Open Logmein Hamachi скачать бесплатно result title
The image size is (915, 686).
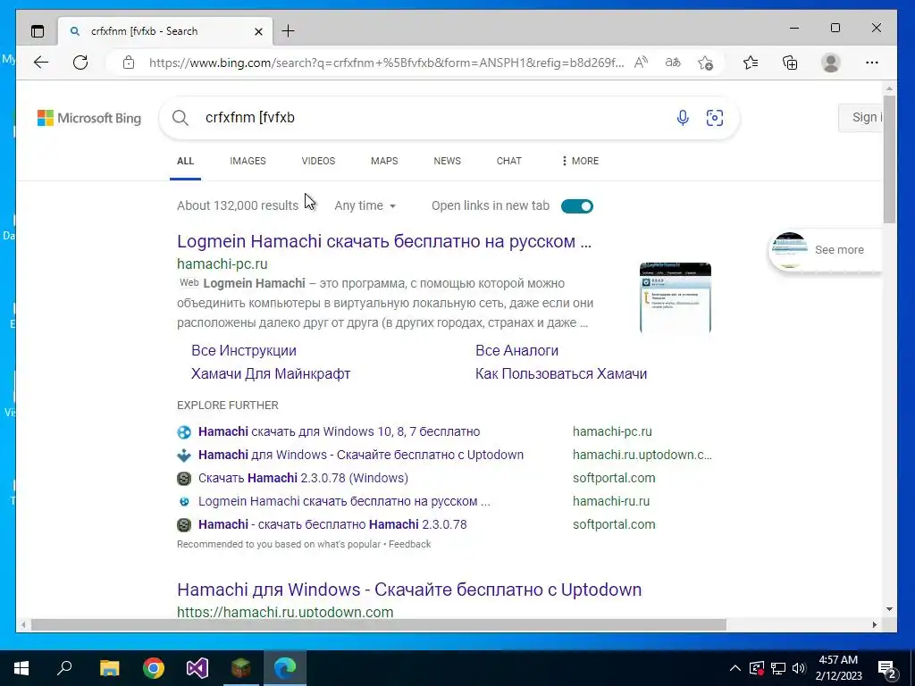[x=384, y=241]
